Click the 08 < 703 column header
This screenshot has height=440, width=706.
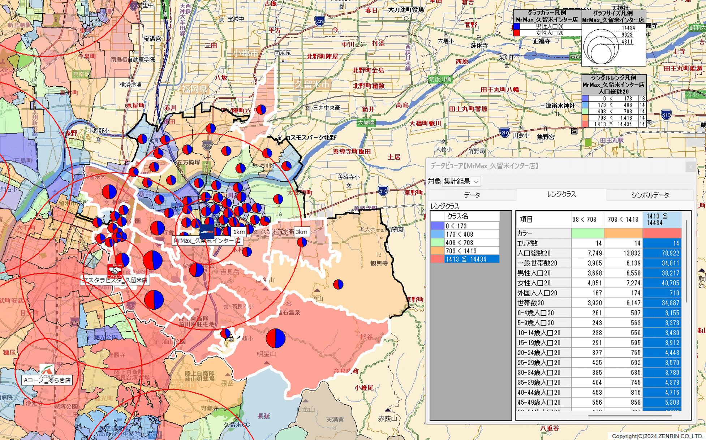pos(587,219)
